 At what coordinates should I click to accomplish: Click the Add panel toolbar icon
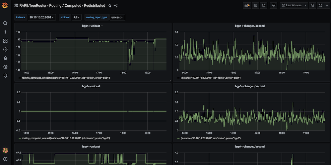click(247, 6)
